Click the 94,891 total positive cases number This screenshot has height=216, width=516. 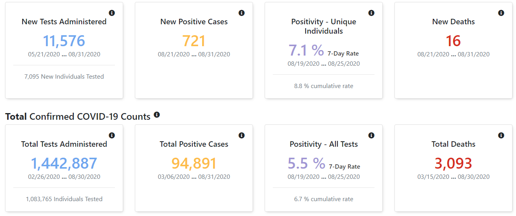(x=194, y=164)
